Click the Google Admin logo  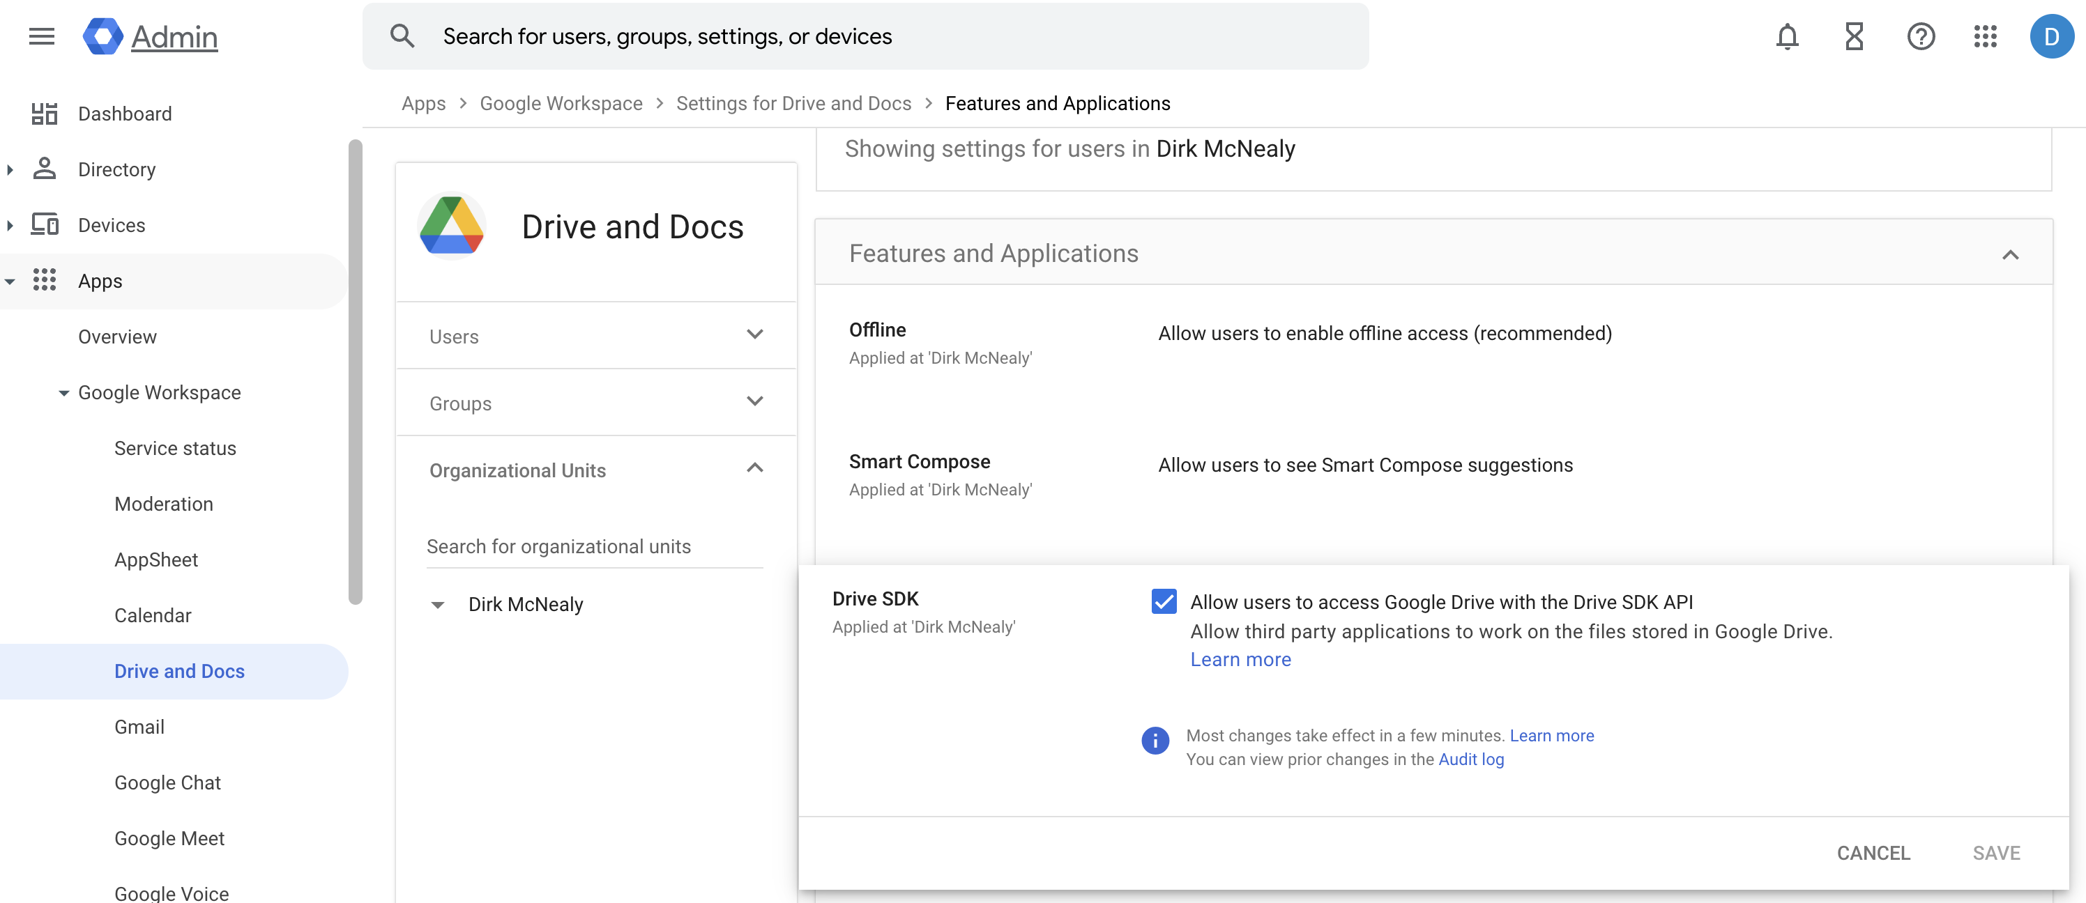pos(103,36)
